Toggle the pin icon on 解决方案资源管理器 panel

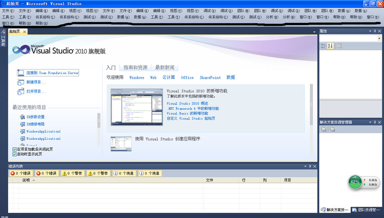(x=375, y=122)
